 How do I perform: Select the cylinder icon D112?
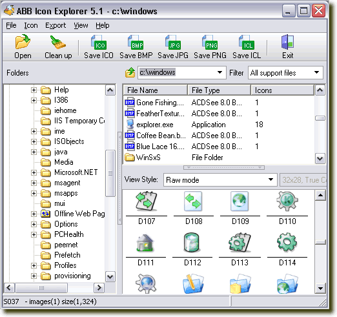click(x=192, y=242)
